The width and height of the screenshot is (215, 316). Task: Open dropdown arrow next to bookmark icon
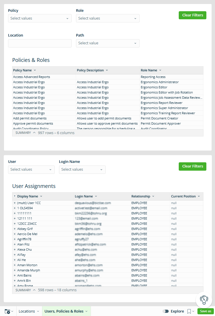pyautogui.click(x=193, y=311)
